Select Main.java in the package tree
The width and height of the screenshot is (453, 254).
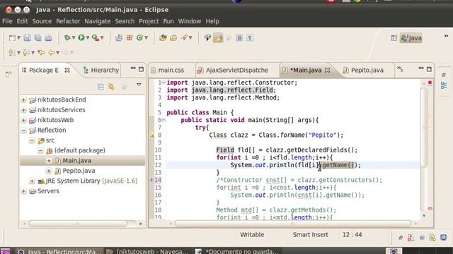(76, 161)
